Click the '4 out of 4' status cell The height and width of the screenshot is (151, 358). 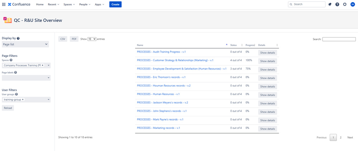[236, 60]
